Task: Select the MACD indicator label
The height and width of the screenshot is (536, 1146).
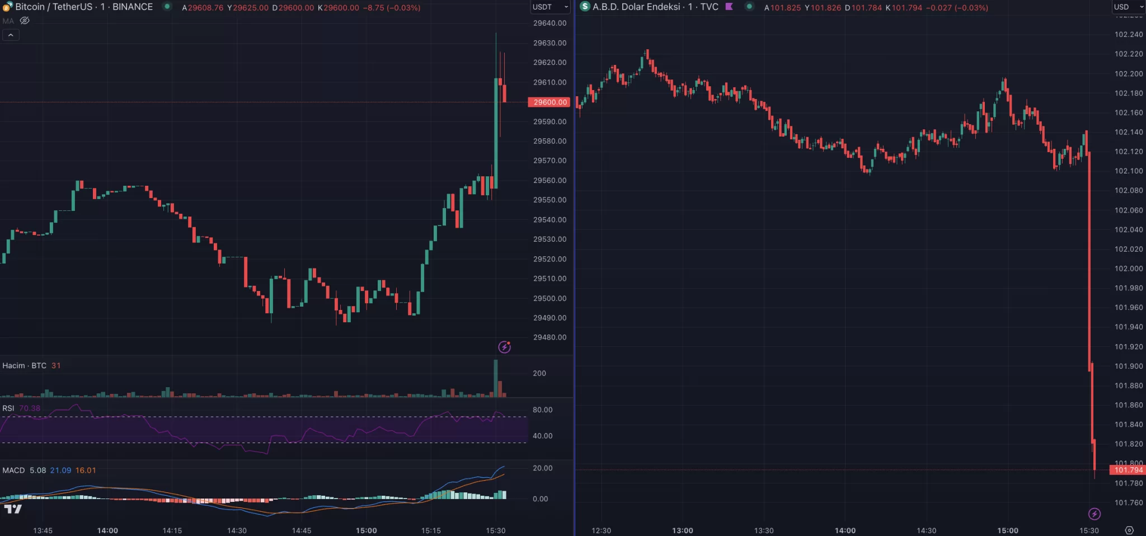Action: 13,470
